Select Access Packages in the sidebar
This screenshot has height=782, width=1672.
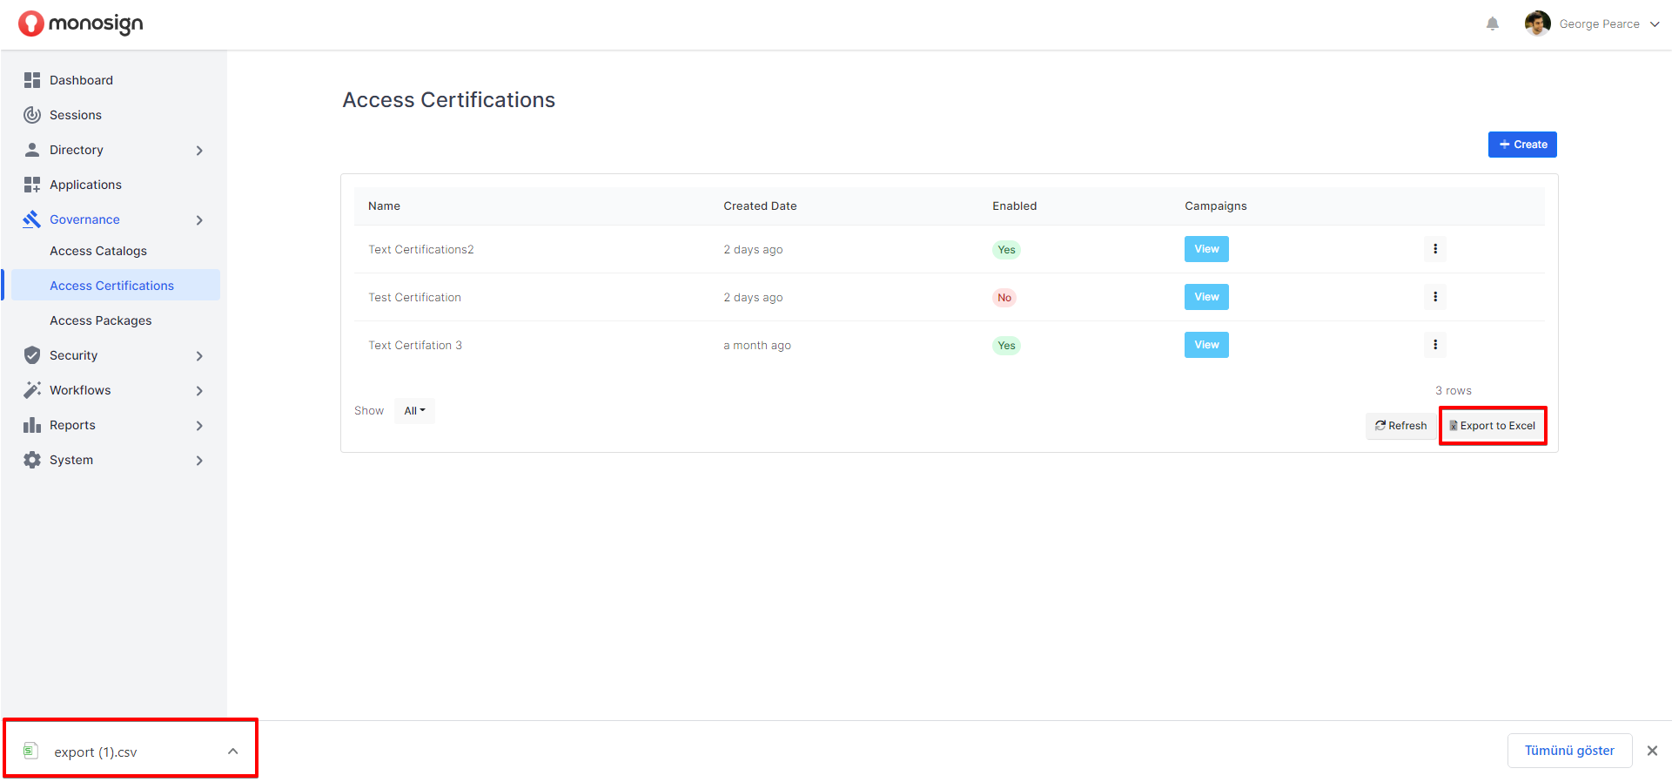(x=100, y=320)
